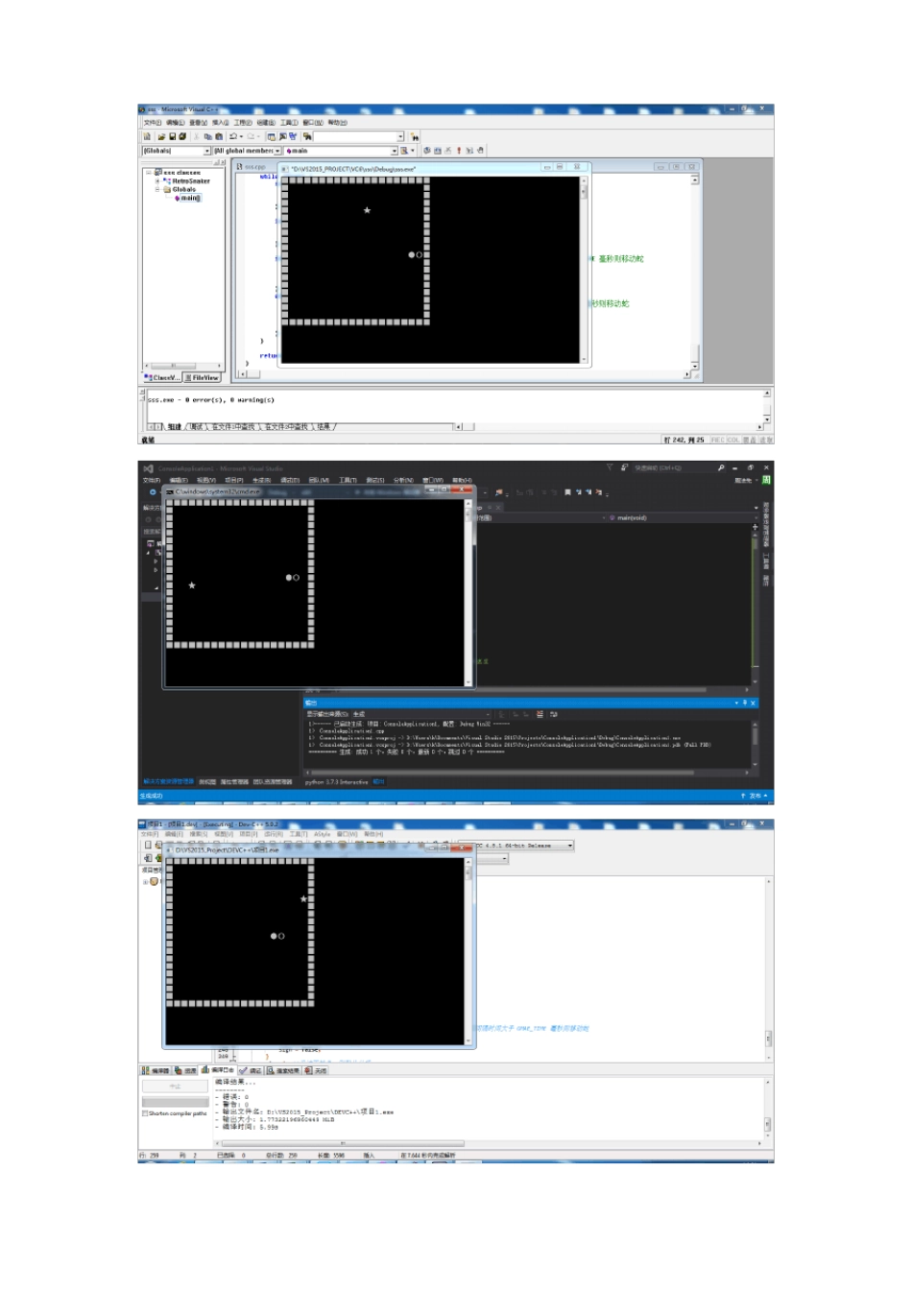Click New text file icon in Visual C++ toolbar
The width and height of the screenshot is (912, 1290).
(x=147, y=136)
